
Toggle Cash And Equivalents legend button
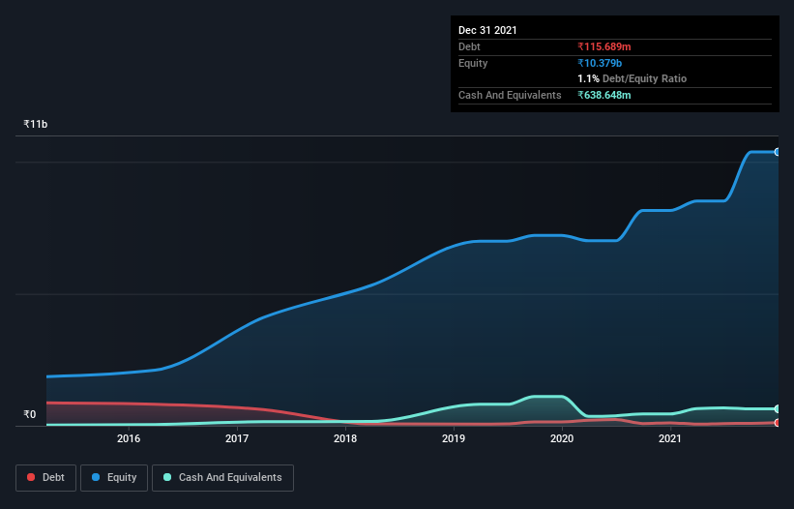click(x=222, y=478)
